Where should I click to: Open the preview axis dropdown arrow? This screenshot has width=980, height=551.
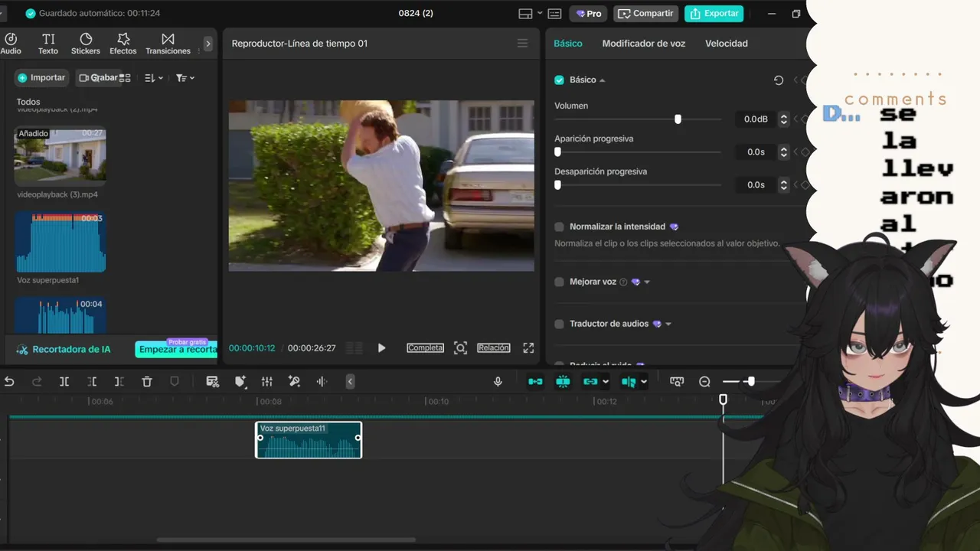coord(644,381)
